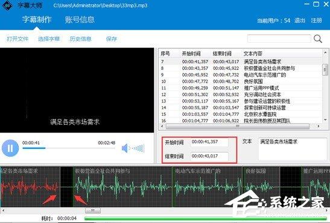Select waveform segment 良好氛围
The width and height of the screenshot is (330, 223).
point(261,187)
